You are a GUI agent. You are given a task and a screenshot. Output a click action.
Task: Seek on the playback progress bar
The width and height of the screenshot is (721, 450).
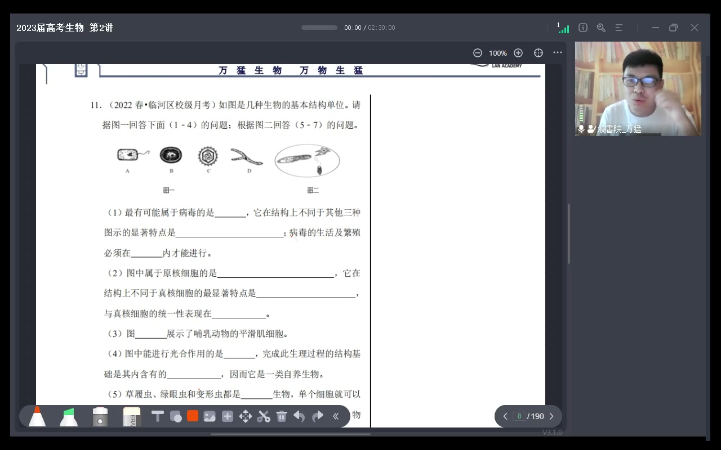(x=319, y=28)
